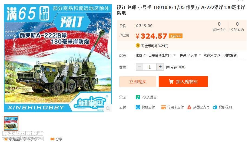Screen dimensions: 249x142
Task: Click the 店铺VIP orange badge
Action: pos(175,36)
